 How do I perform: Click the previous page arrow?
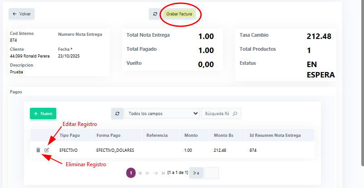(x=148, y=173)
